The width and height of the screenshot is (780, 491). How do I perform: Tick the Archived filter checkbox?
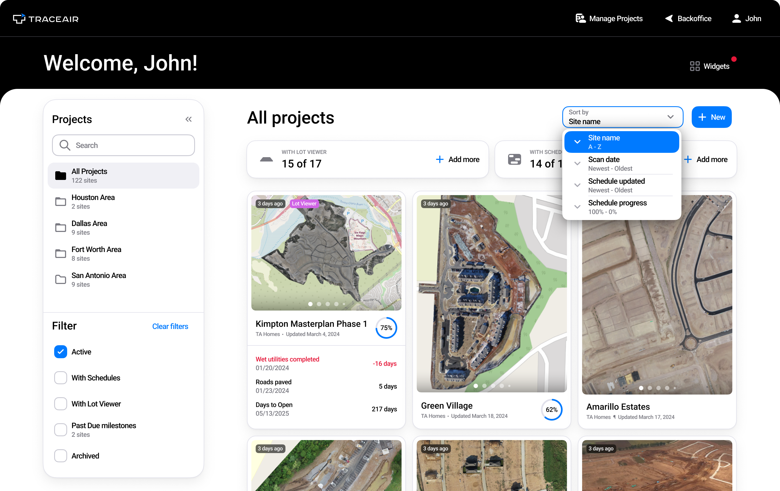[x=61, y=456]
